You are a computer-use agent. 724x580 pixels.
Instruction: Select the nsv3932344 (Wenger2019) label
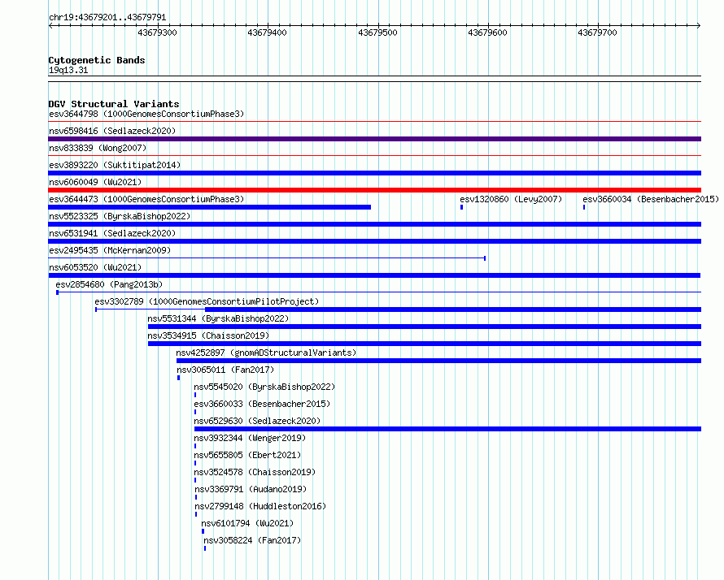point(250,438)
